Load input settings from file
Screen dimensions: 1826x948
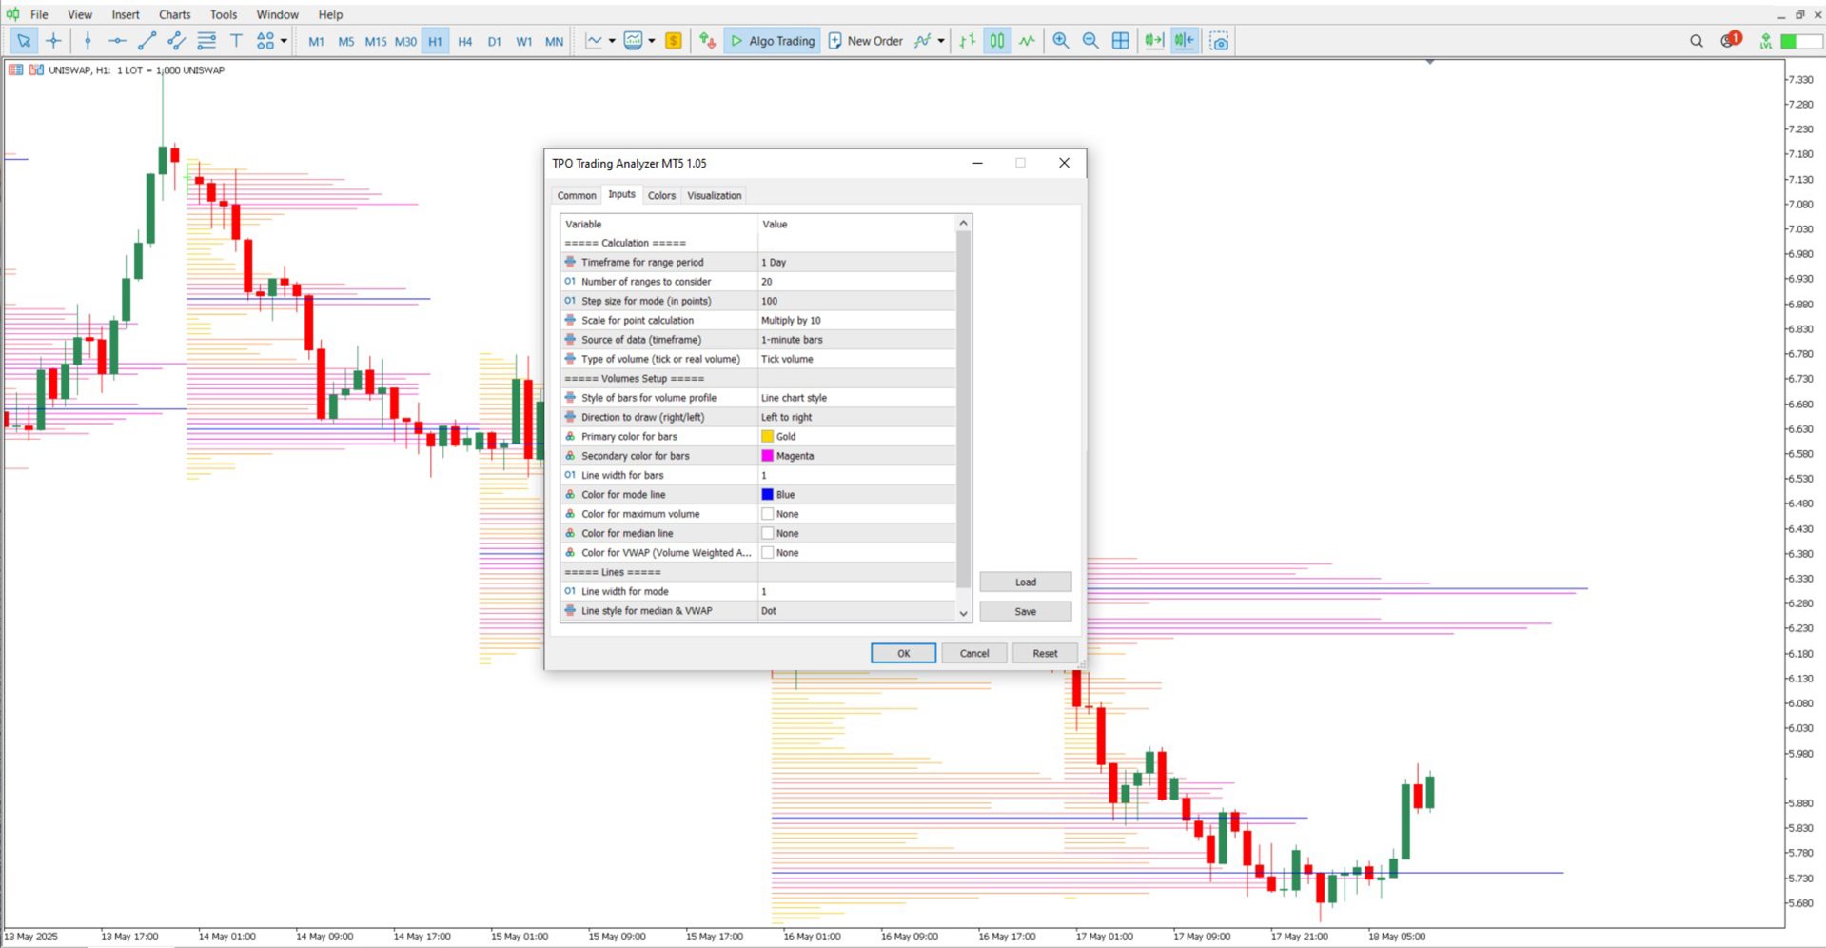1025,582
